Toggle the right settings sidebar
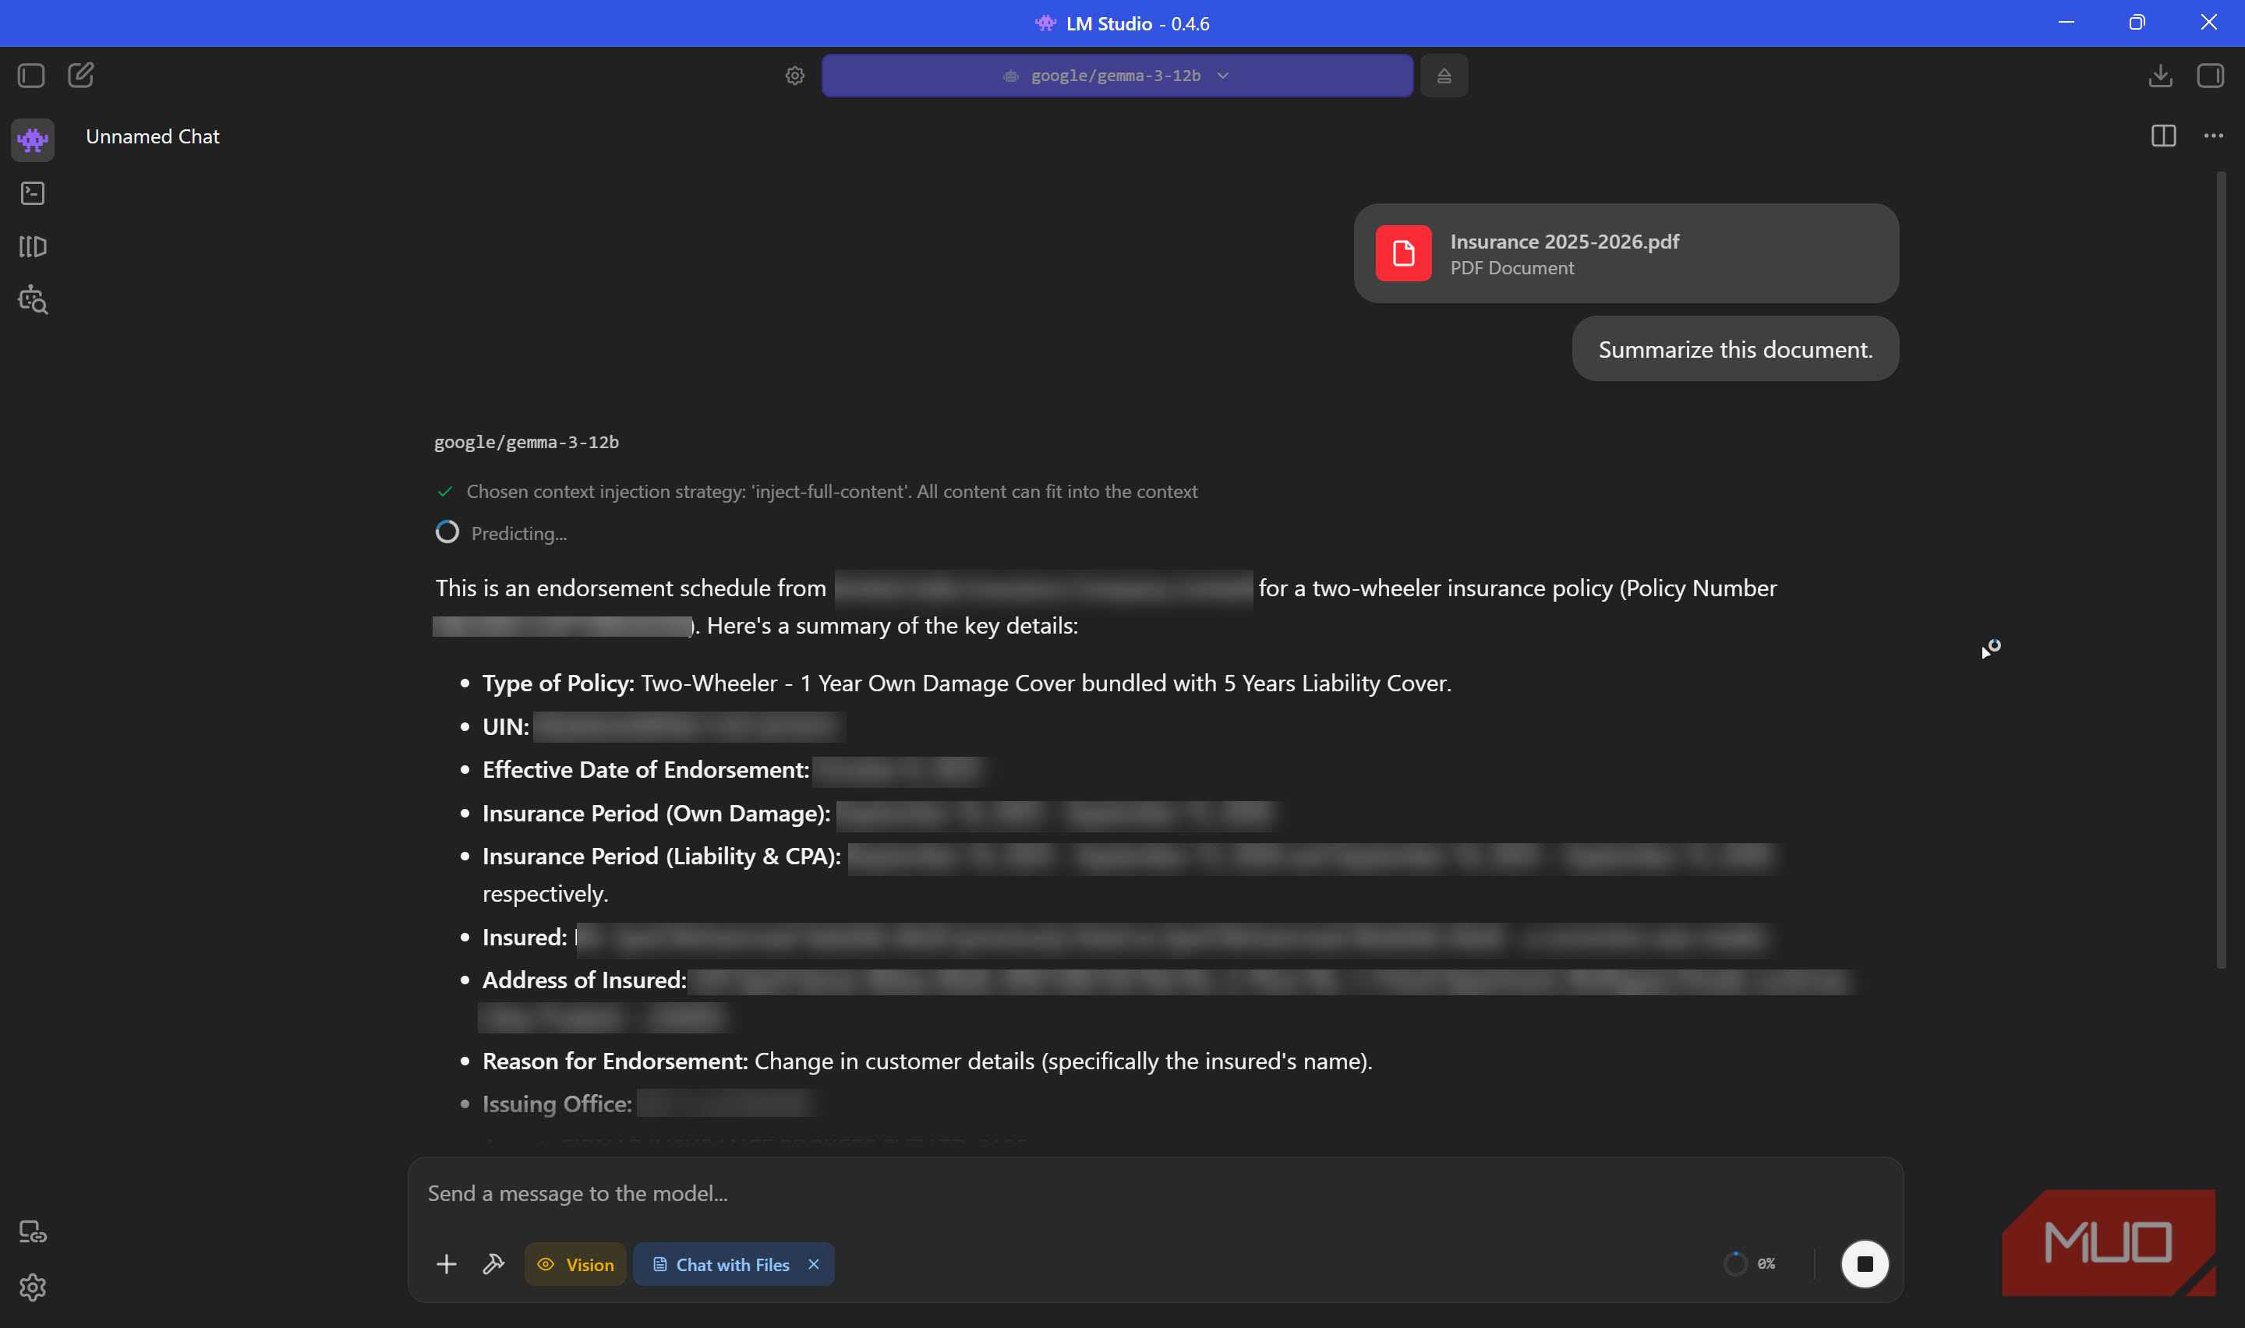 coord(2209,75)
